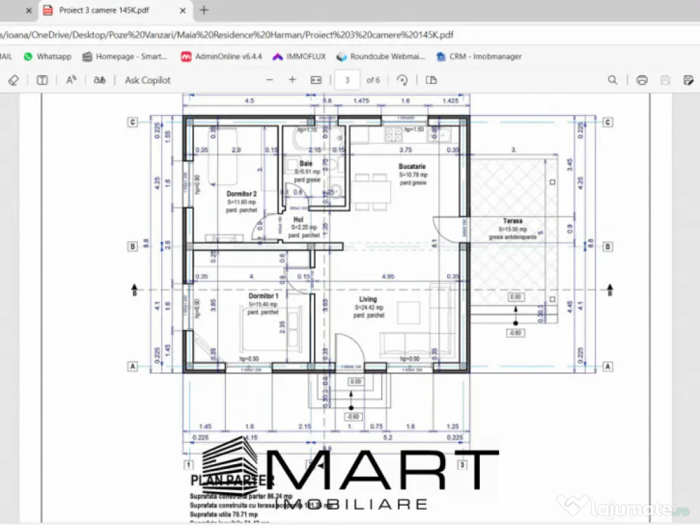Switch to the Proiect 3 camere 145K.pdf tab
Screen dimensions: 700x525
pyautogui.click(x=106, y=11)
